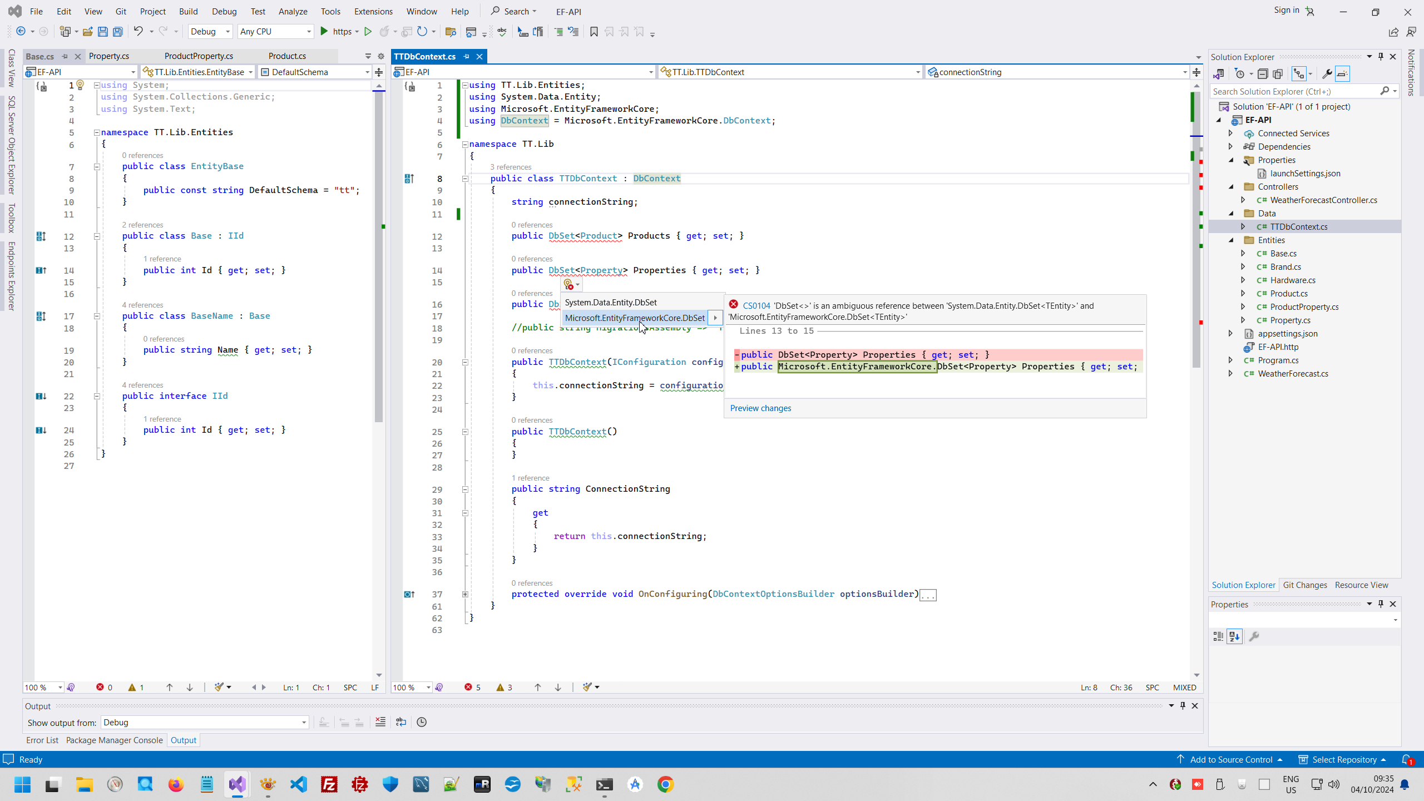This screenshot has width=1424, height=801.
Task: Click the Preview changes link
Action: pos(760,408)
